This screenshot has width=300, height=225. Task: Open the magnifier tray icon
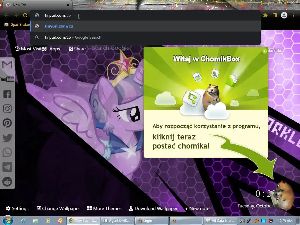pos(256,221)
